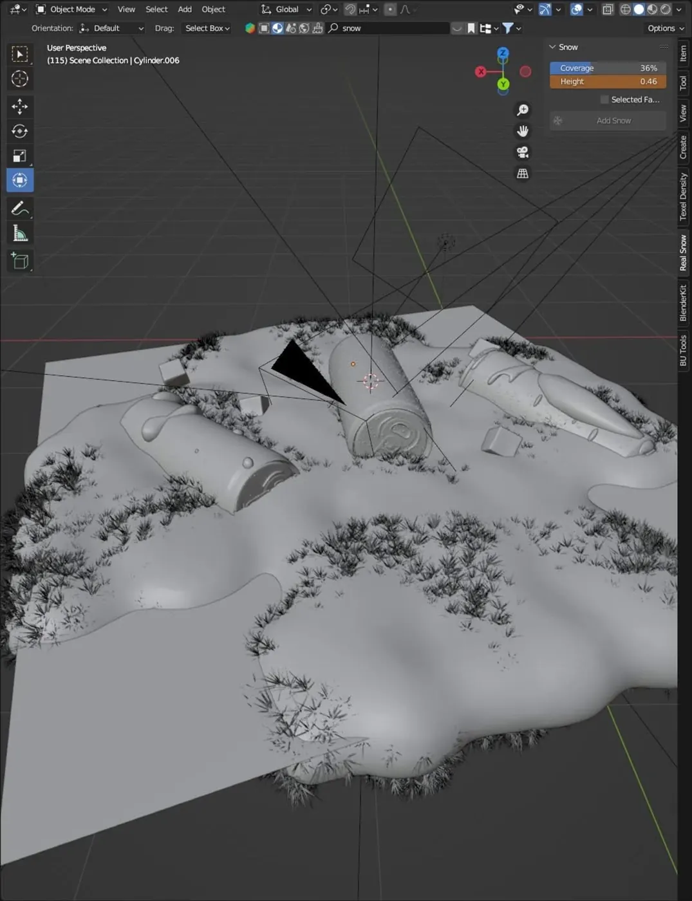Viewport: 692px width, 901px height.
Task: Select the Measure tool
Action: [20, 234]
